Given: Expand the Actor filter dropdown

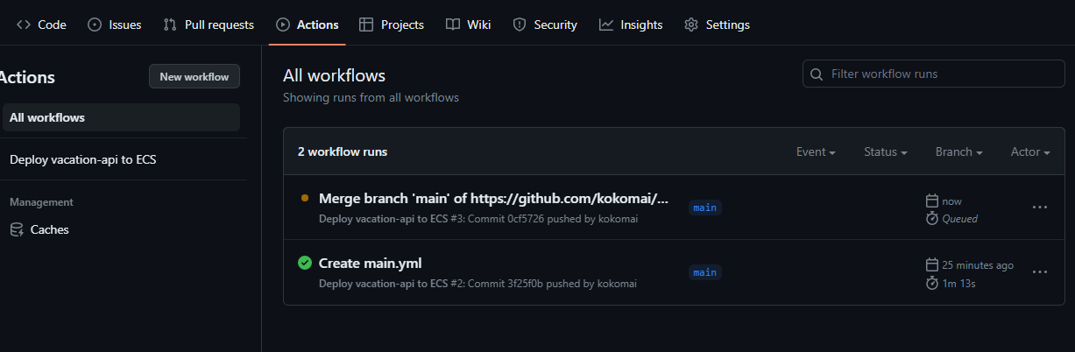Looking at the screenshot, I should point(1030,151).
